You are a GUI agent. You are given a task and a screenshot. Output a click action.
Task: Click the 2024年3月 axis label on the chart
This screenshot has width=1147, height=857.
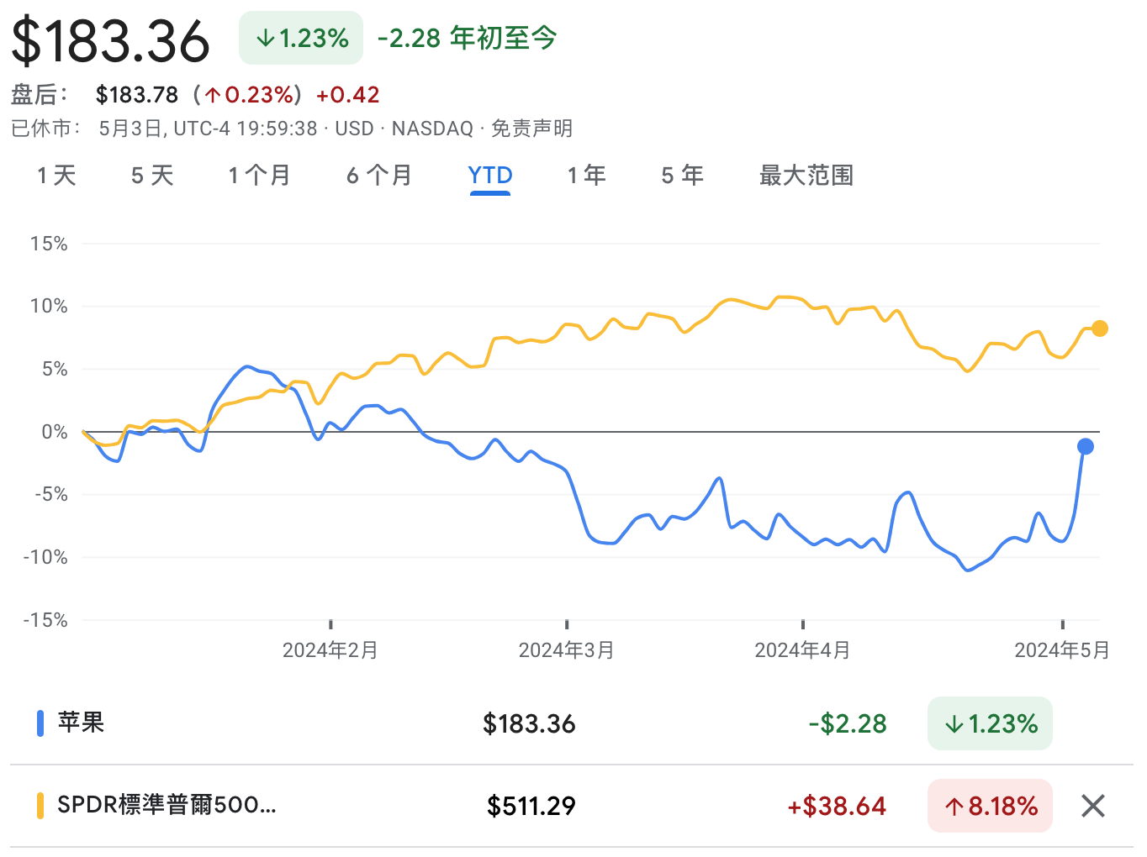[566, 649]
